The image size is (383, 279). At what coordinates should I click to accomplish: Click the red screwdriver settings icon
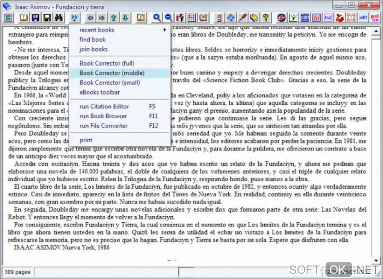[x=243, y=18]
